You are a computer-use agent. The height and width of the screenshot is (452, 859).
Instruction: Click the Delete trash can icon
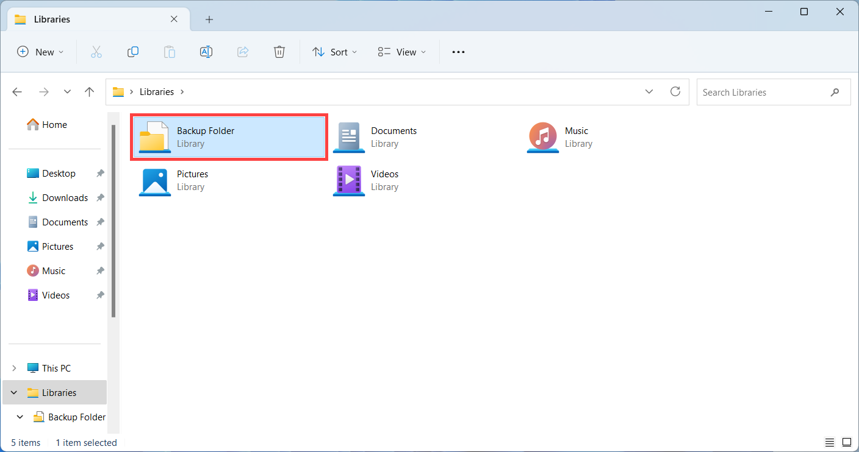coord(279,52)
